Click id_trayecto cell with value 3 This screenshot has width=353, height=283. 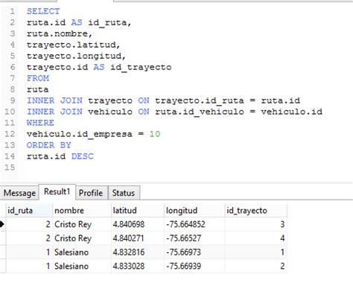click(256, 224)
